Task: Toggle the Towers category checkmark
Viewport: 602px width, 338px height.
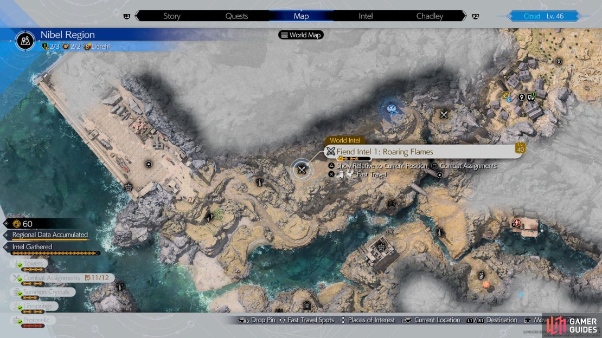Action: tap(20, 265)
